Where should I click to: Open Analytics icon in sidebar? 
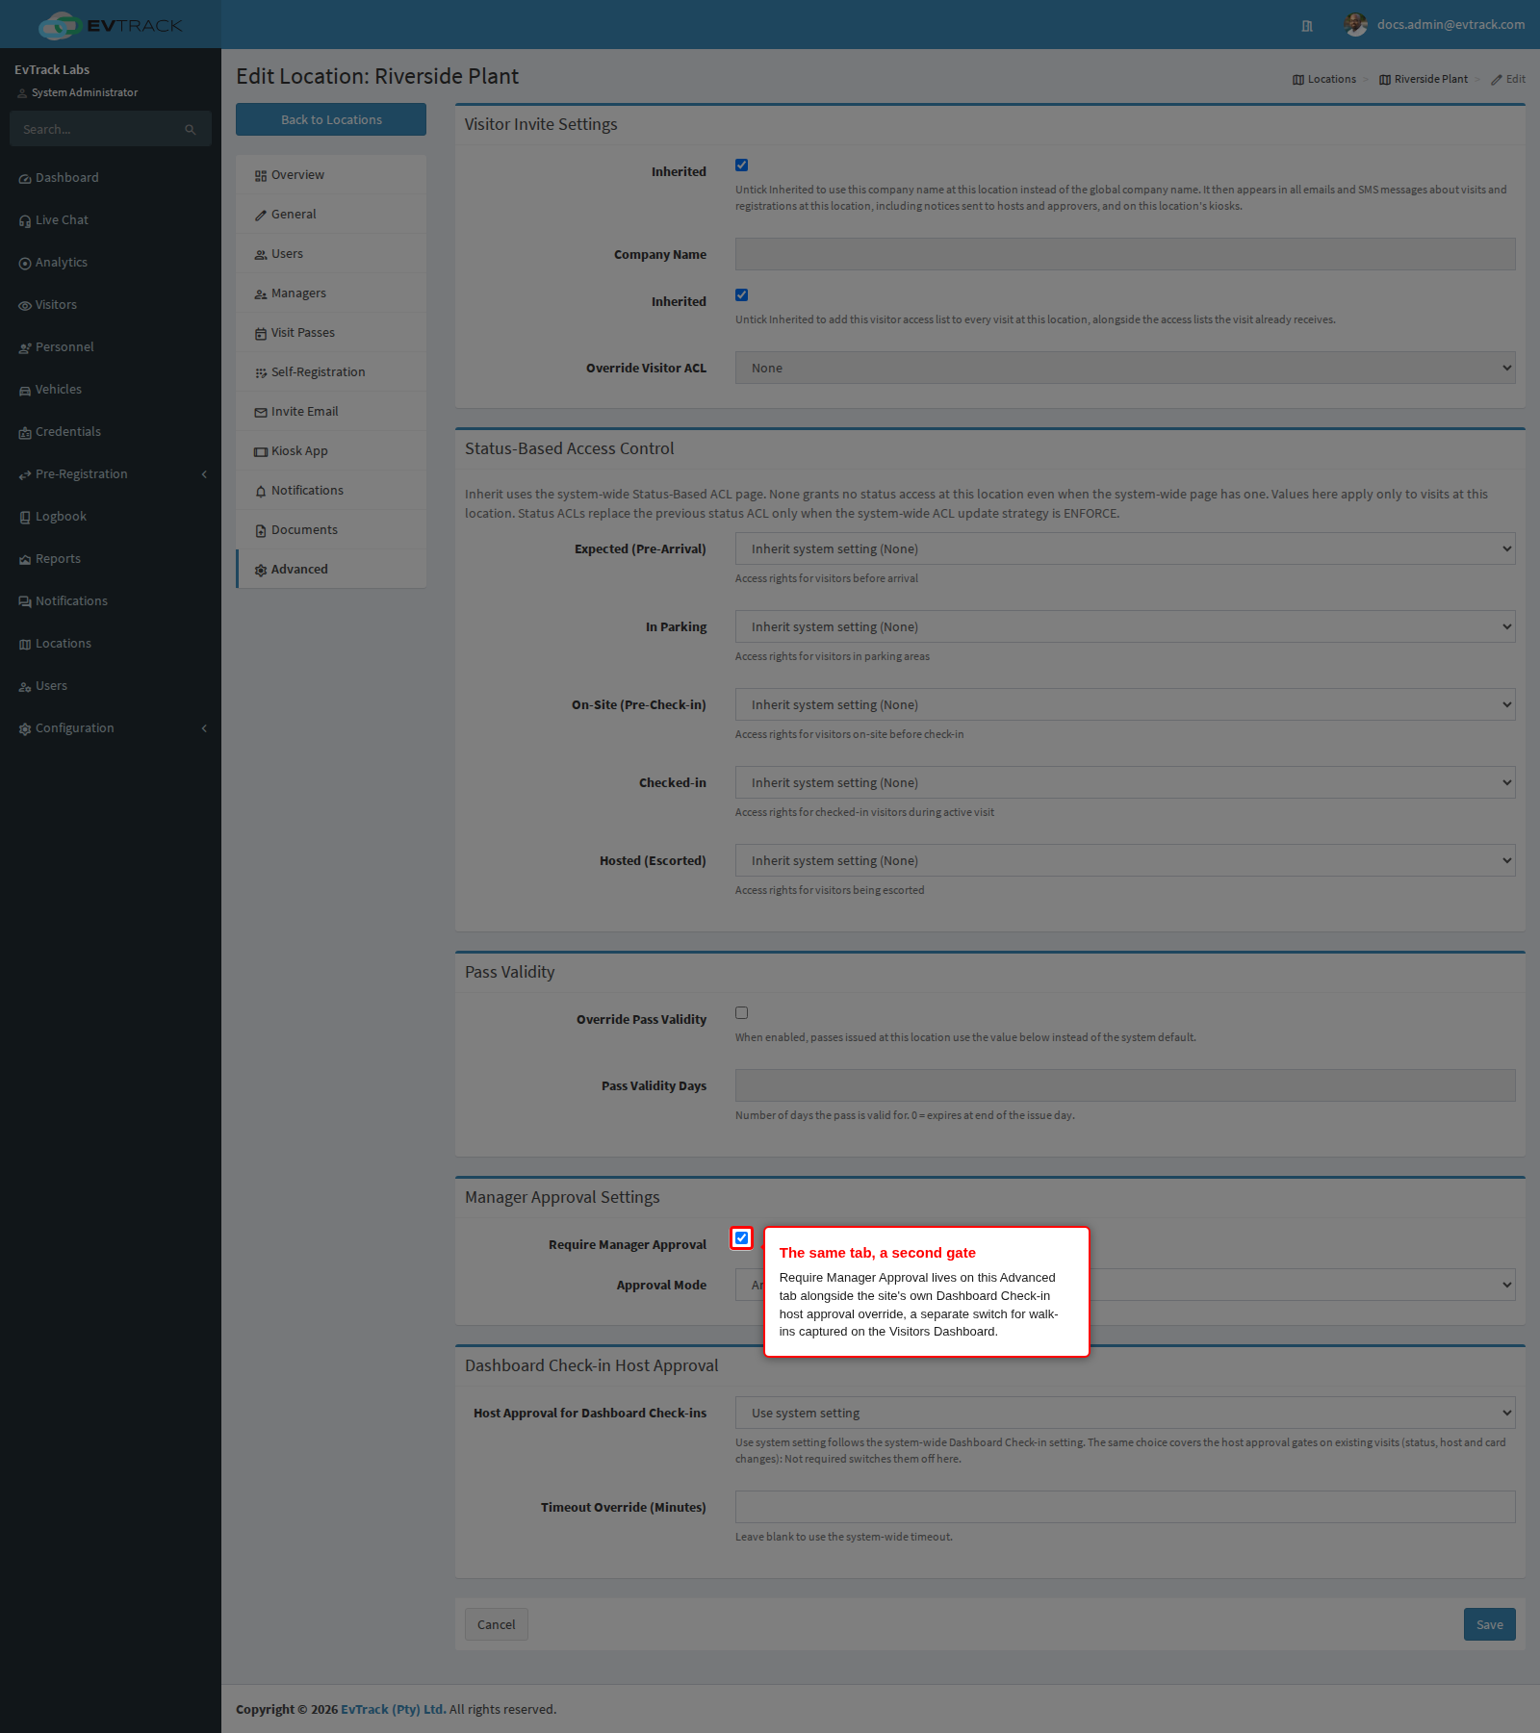25,264
